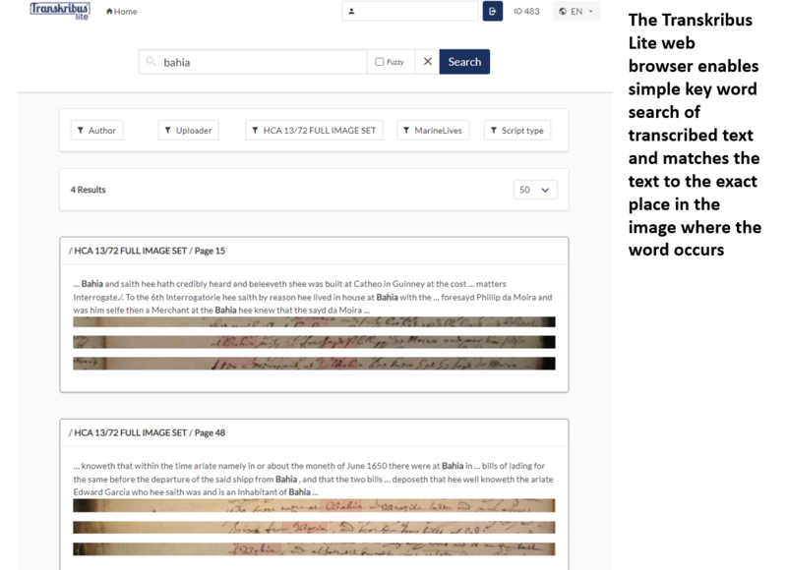This screenshot has width=787, height=570.
Task: Toggle the Uploader filter
Action: coord(188,129)
